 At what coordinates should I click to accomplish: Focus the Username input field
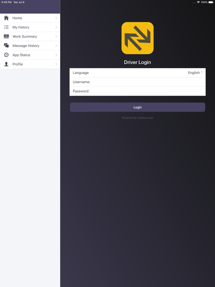click(137, 82)
